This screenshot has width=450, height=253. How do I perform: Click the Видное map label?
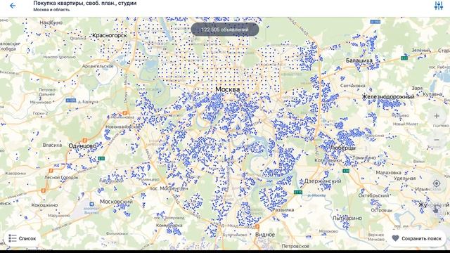265,234
